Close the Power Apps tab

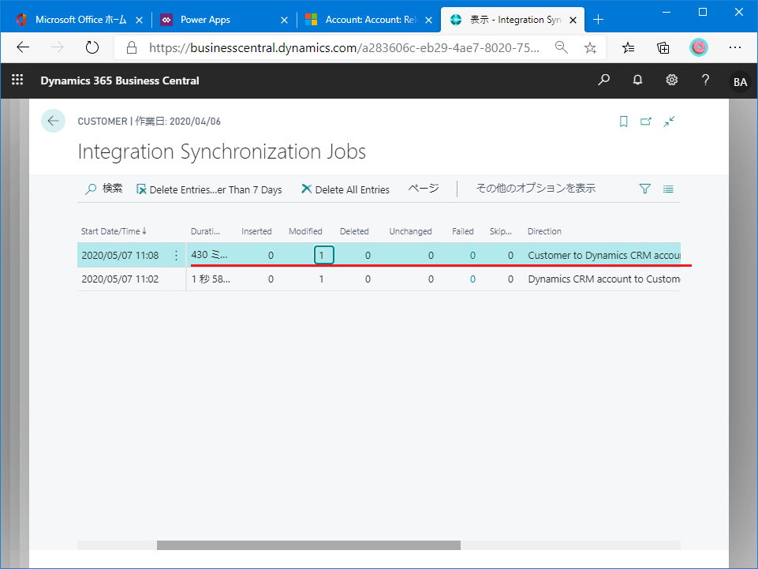pyautogui.click(x=284, y=20)
